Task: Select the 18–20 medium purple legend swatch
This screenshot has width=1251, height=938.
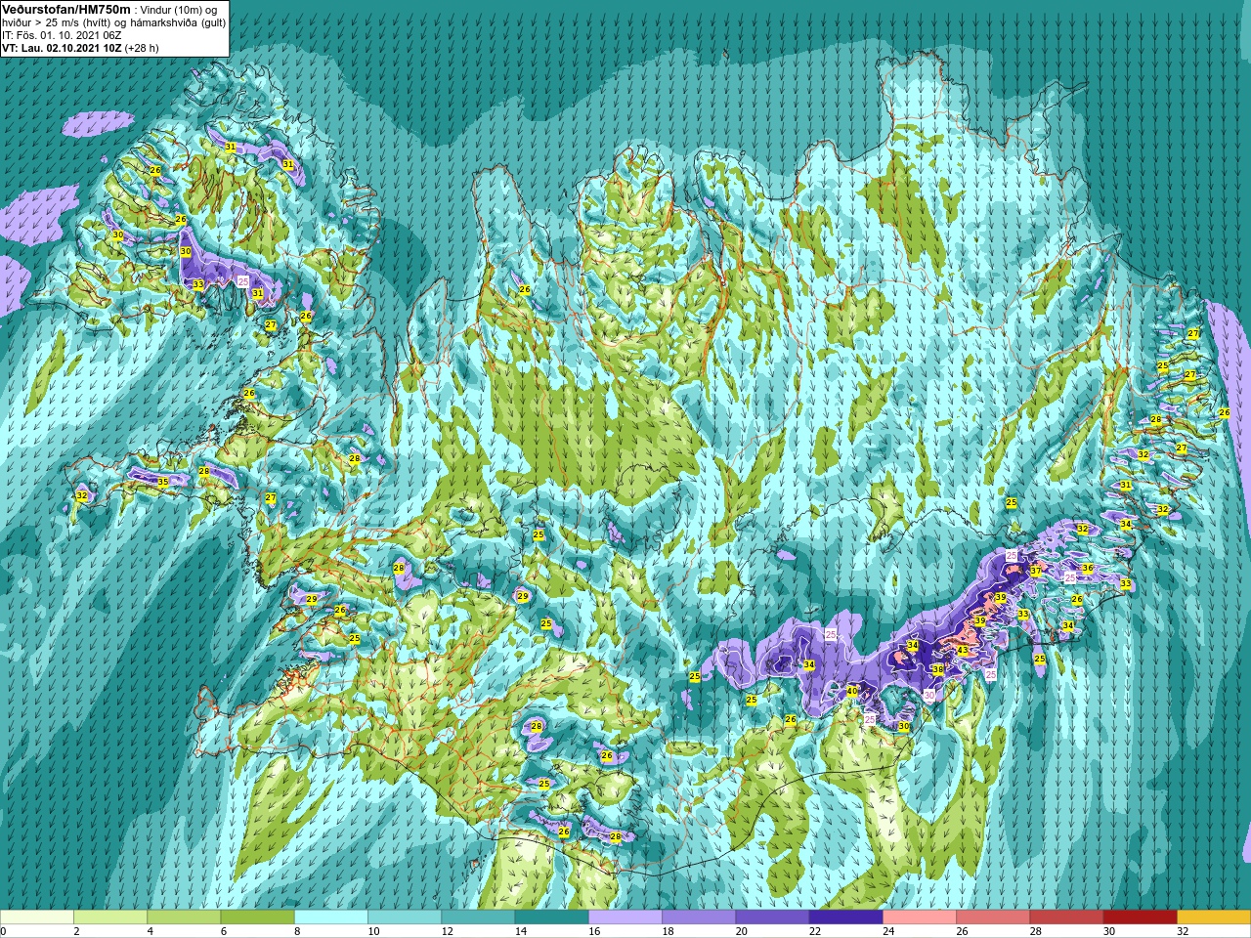Action: [x=699, y=917]
